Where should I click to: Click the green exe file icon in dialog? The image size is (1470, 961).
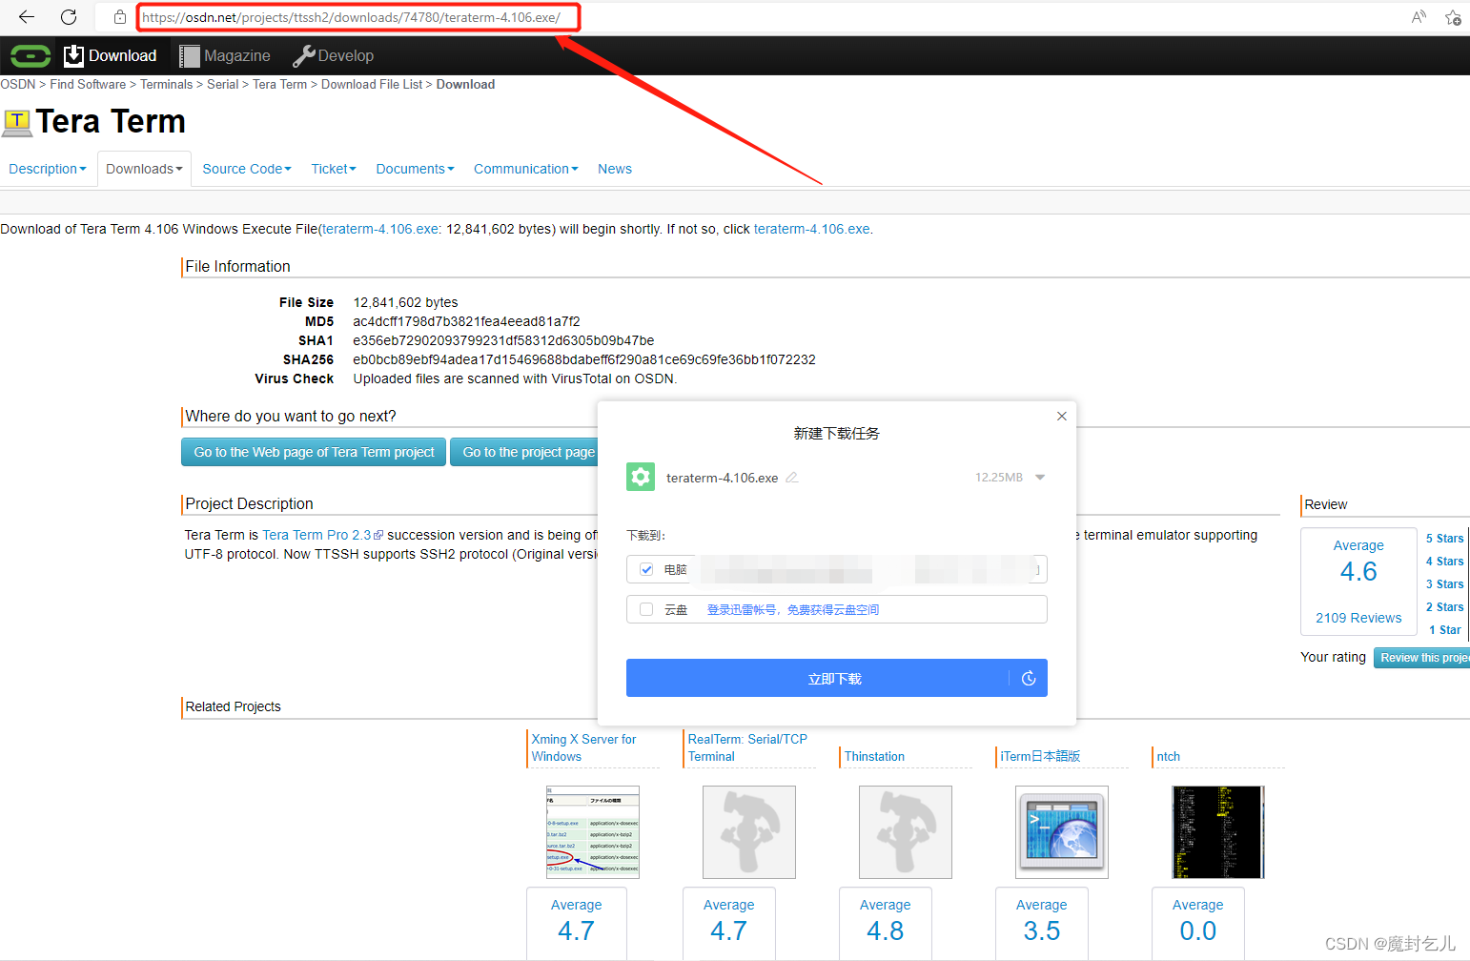click(641, 477)
